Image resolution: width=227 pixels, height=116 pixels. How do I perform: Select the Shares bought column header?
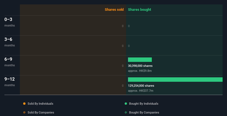[140, 10]
